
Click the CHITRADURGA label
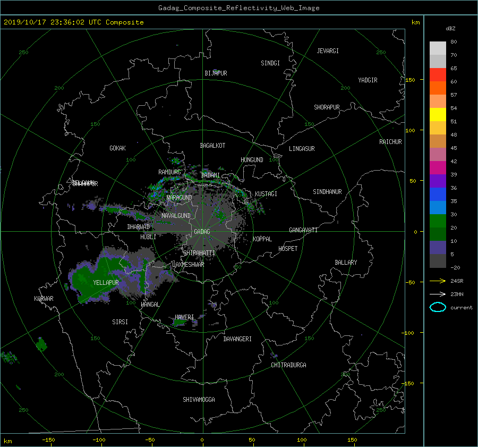(289, 365)
